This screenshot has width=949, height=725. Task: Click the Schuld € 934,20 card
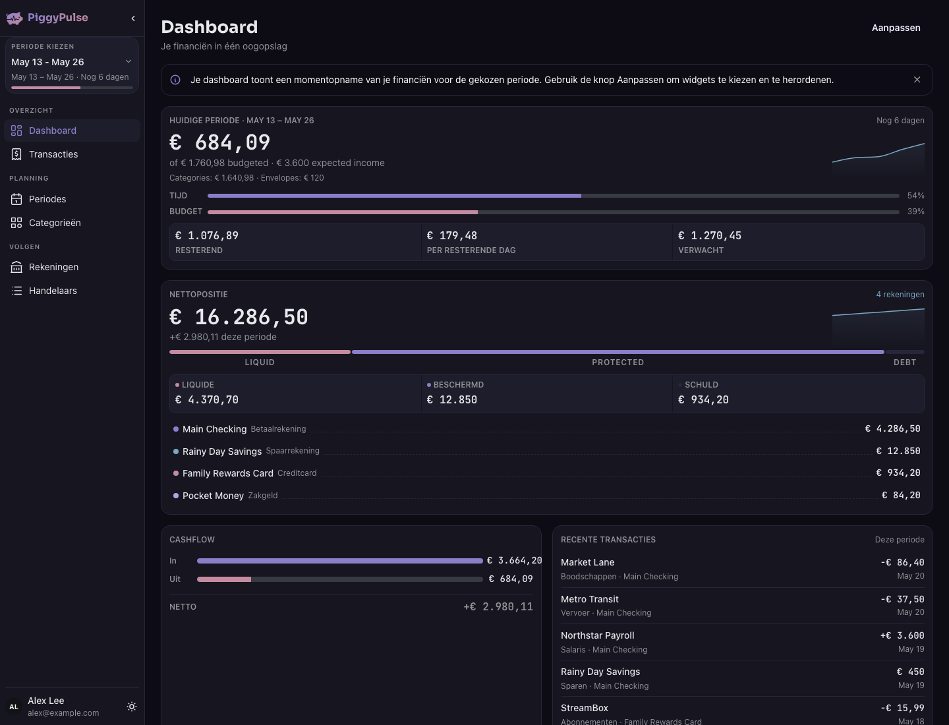click(799, 393)
